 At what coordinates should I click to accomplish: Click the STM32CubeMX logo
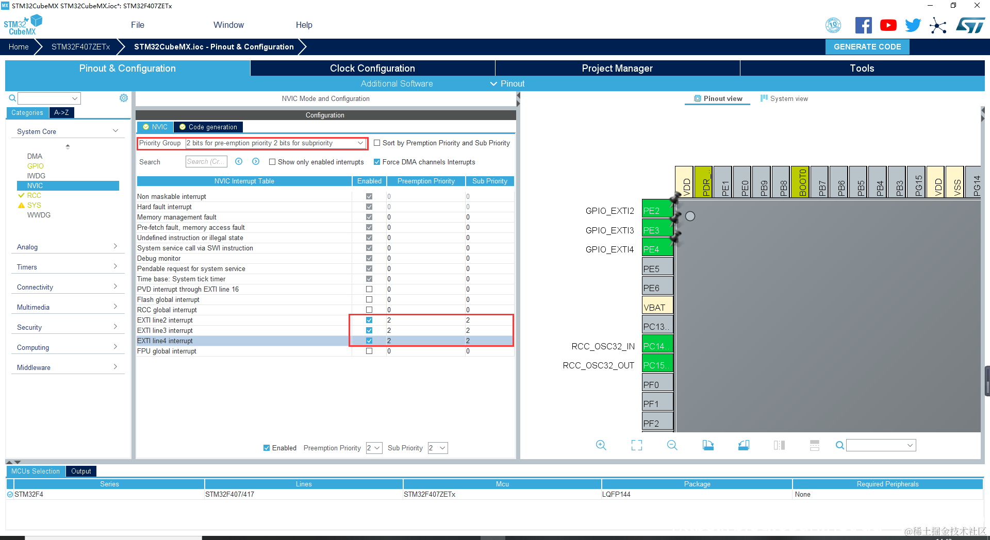point(23,25)
